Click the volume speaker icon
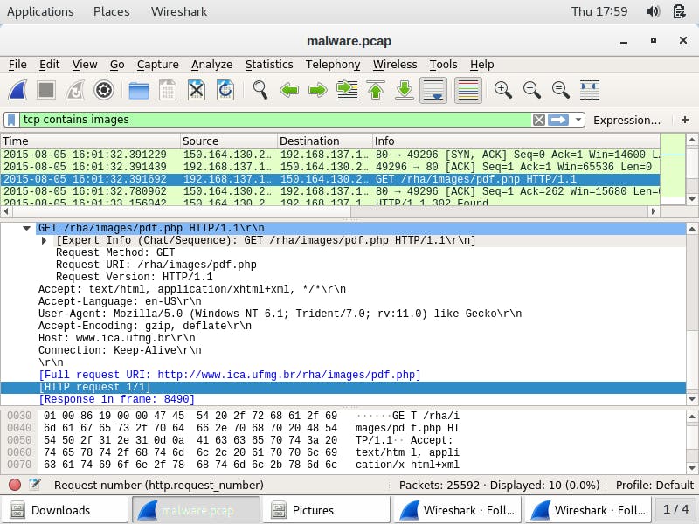 pyautogui.click(x=653, y=11)
